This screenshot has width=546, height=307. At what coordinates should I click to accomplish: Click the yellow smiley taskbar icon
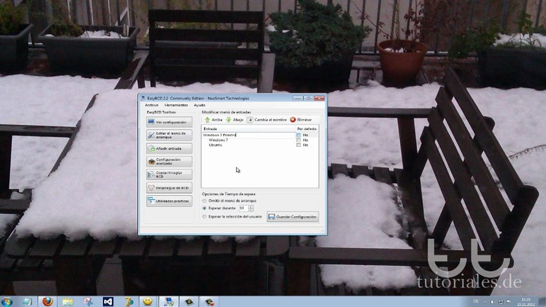(148, 301)
